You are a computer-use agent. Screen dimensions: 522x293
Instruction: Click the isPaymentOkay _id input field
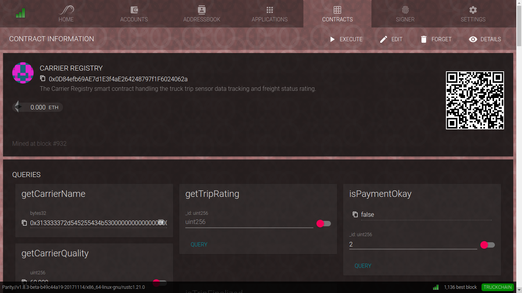[x=413, y=244]
